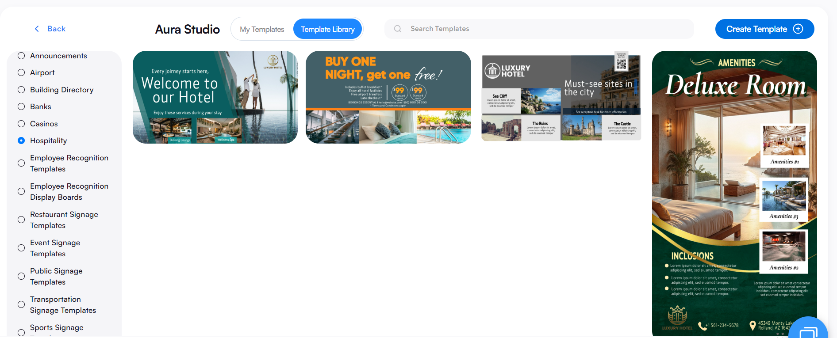The height and width of the screenshot is (338, 837).
Task: Focus the Search Templates input field
Action: (539, 29)
